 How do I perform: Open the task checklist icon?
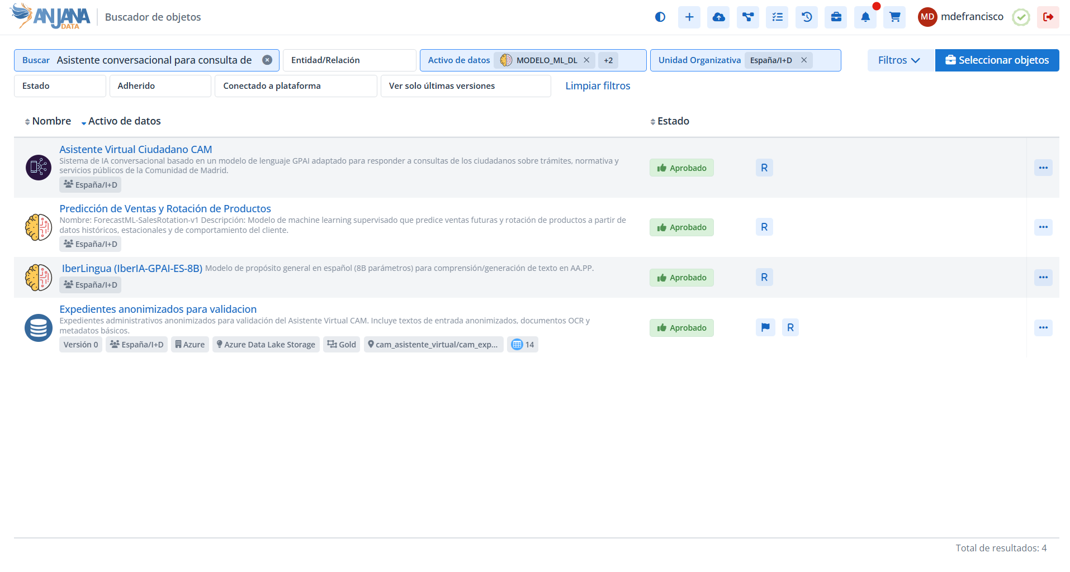point(777,17)
